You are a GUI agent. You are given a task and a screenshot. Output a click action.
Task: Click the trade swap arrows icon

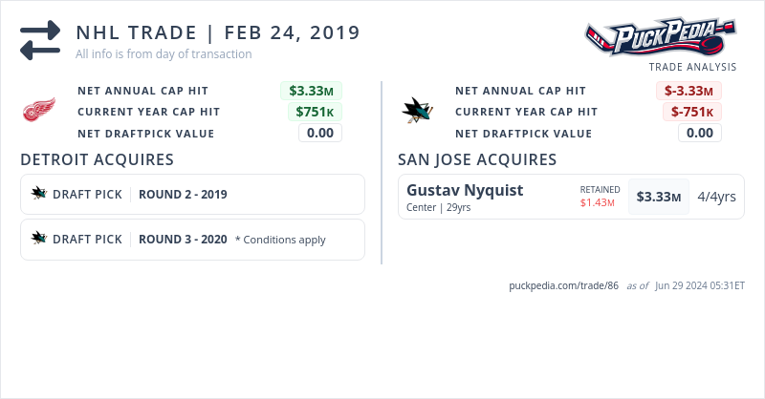[x=40, y=41]
